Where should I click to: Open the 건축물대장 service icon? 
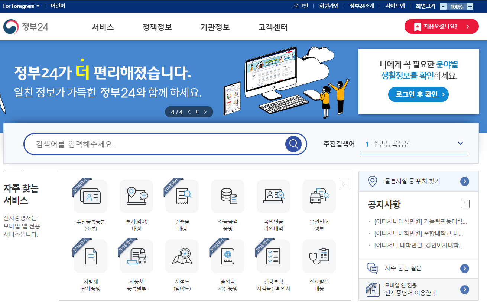182,196
